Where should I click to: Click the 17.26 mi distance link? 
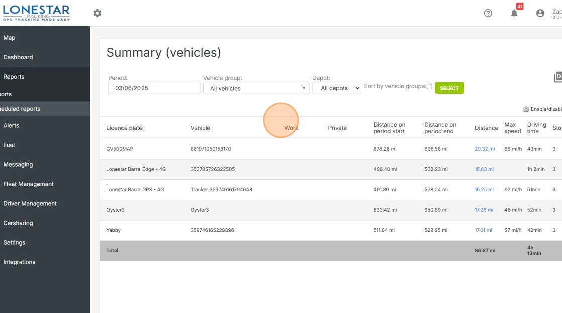pyautogui.click(x=484, y=210)
